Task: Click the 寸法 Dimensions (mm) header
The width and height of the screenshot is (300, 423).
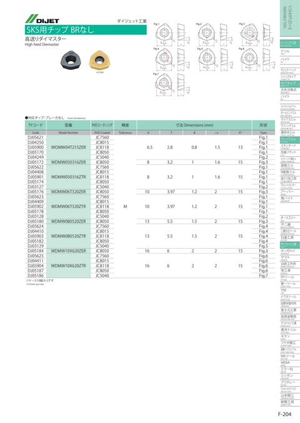Action: click(194, 125)
